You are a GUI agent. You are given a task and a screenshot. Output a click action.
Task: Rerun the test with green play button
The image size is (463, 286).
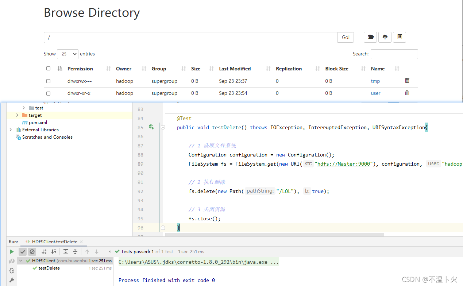coord(12,252)
